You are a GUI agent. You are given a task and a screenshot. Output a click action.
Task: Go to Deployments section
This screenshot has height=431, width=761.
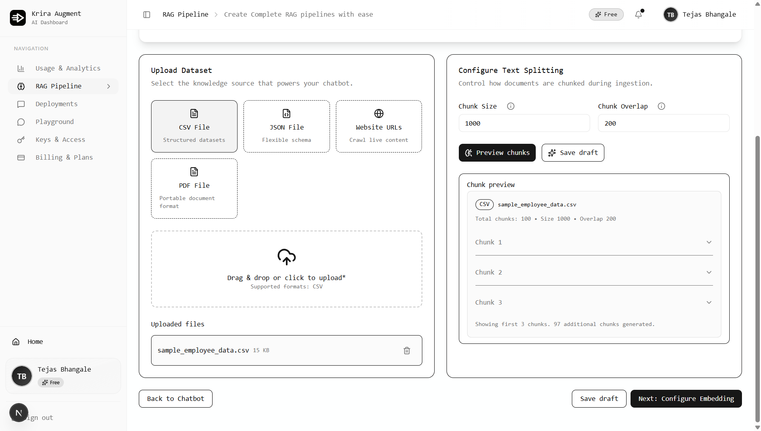click(63, 104)
